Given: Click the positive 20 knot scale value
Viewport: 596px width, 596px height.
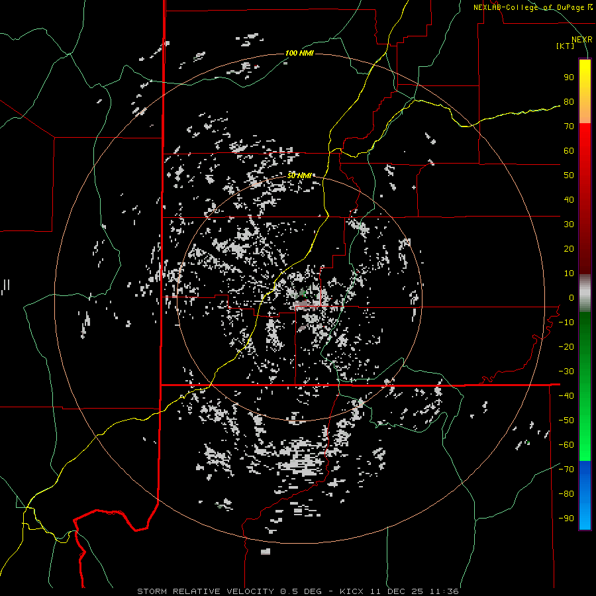Looking at the screenshot, I should tap(569, 249).
